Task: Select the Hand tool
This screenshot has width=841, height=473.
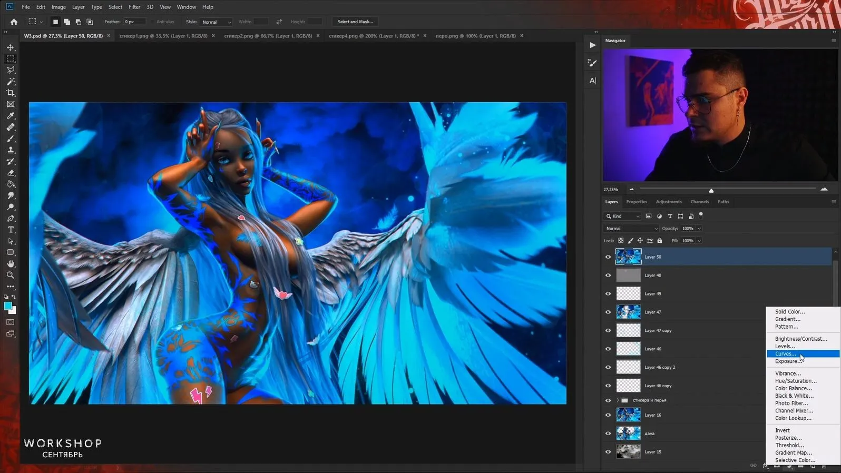Action: (x=11, y=264)
